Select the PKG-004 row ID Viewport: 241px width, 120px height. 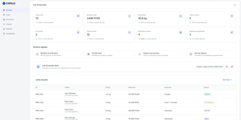(39, 119)
